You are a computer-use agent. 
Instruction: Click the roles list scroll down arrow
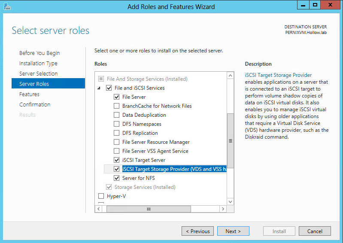231,201
